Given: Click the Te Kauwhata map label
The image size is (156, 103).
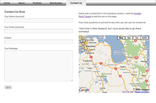Looking at the screenshot, I should click(102, 77).
